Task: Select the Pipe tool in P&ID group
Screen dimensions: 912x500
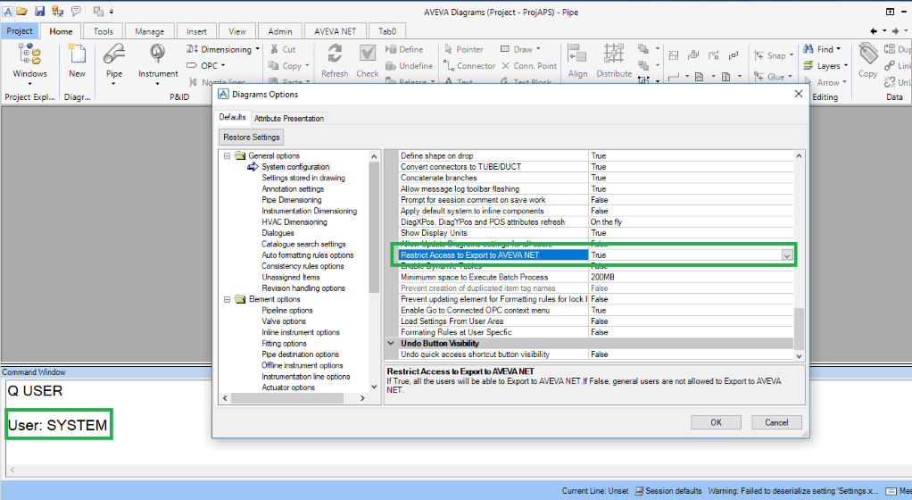Action: point(114,55)
